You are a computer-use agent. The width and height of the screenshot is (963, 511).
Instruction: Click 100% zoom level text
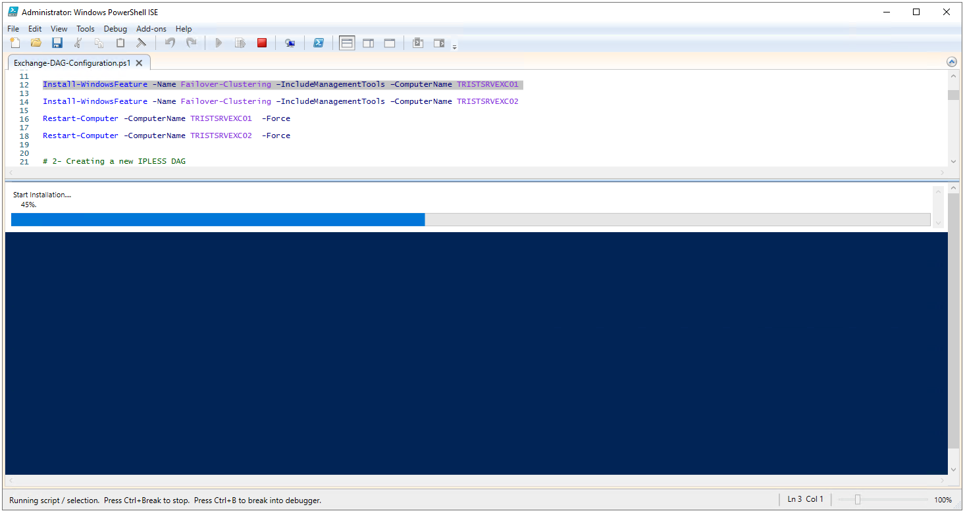943,500
